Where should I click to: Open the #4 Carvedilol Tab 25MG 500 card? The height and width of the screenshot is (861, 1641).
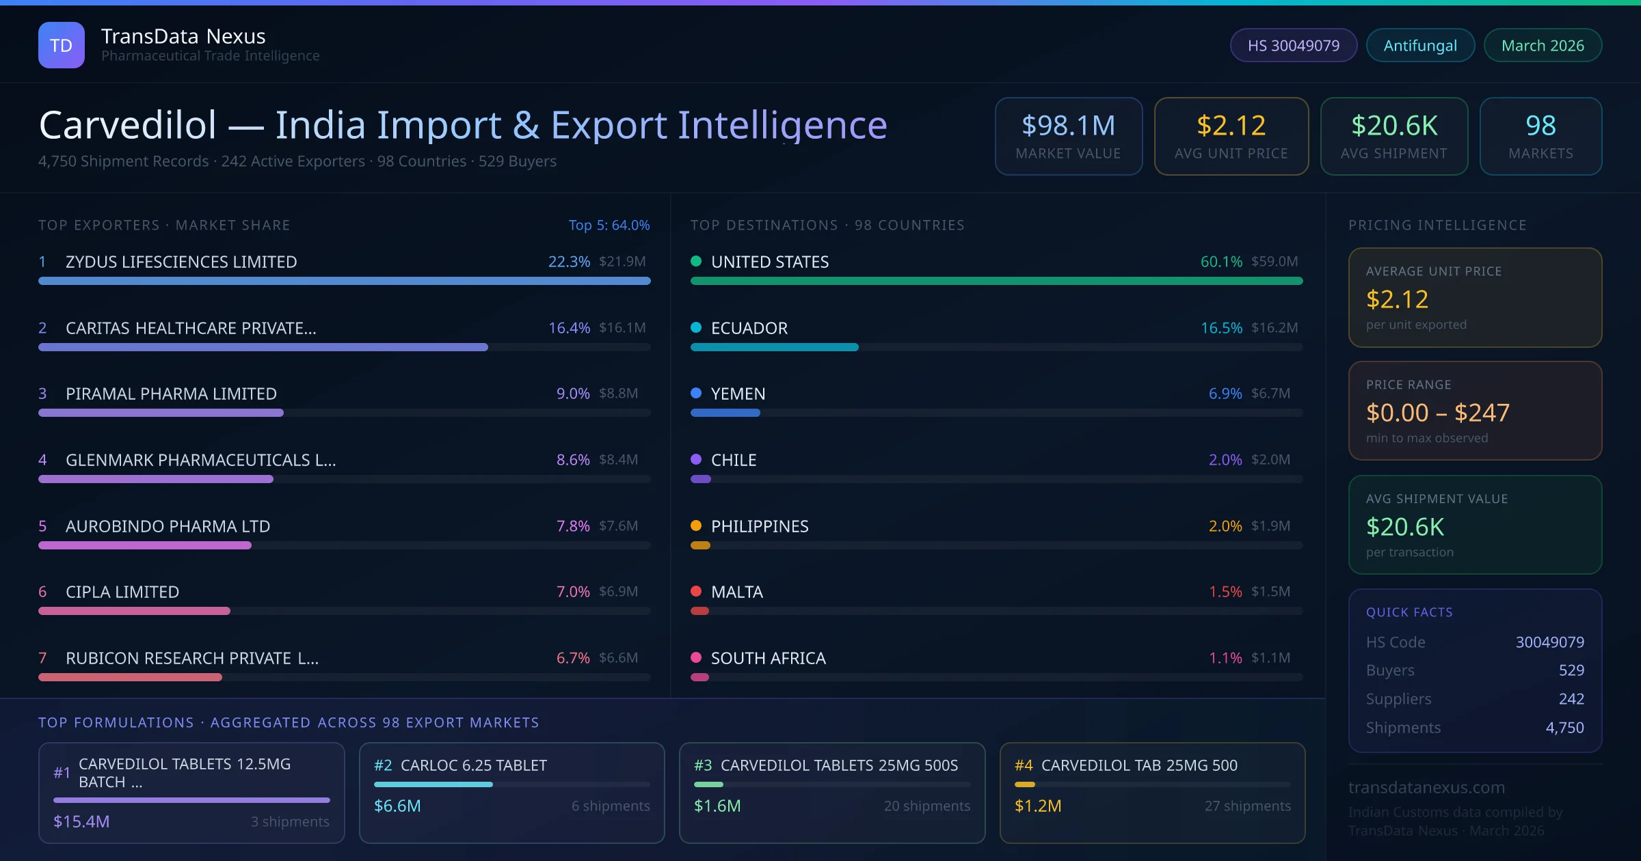point(1152,792)
